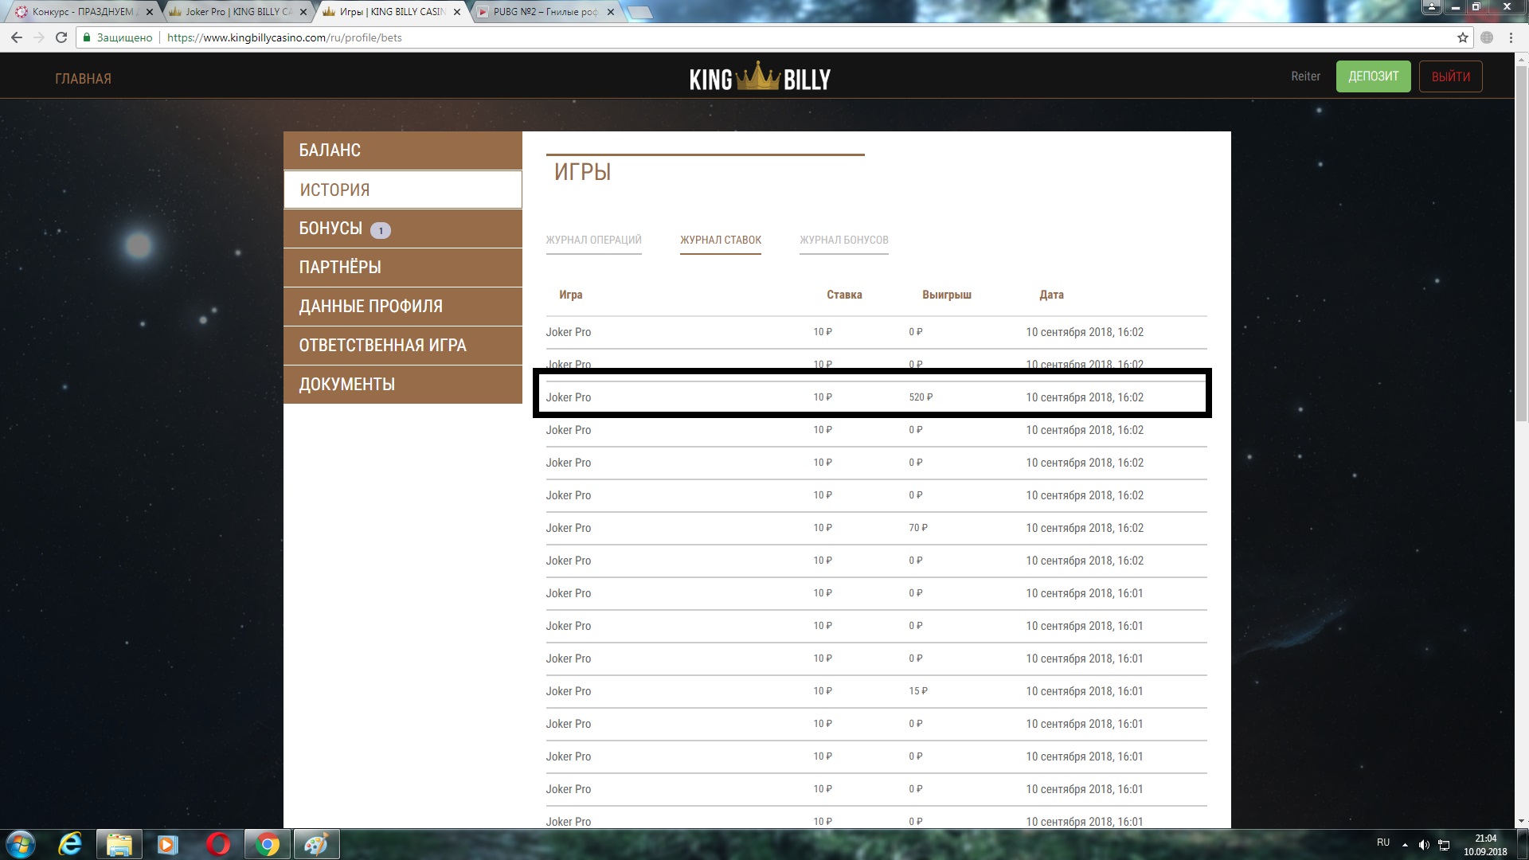This screenshot has width=1529, height=860.
Task: Open volume control in system tray
Action: point(1423,845)
